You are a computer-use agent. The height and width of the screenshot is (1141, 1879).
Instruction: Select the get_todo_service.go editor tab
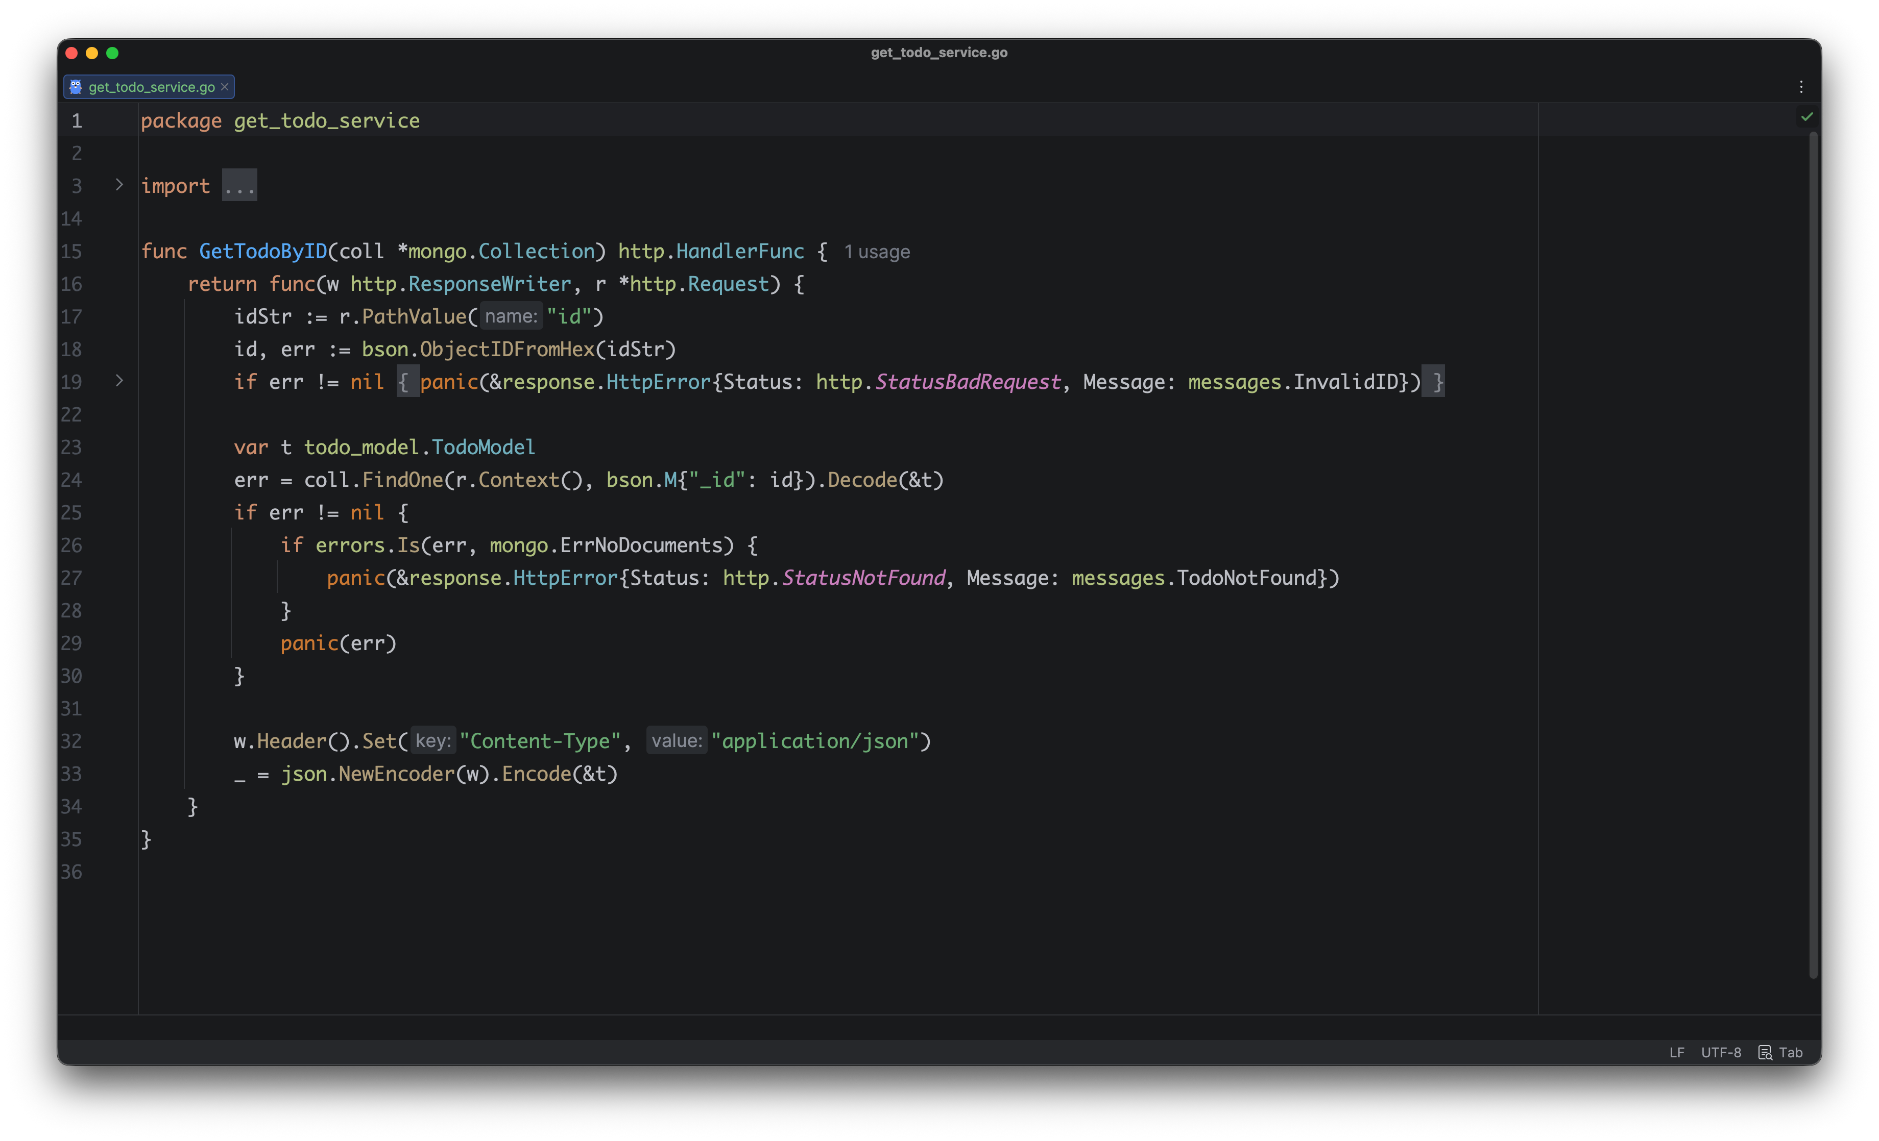point(151,87)
